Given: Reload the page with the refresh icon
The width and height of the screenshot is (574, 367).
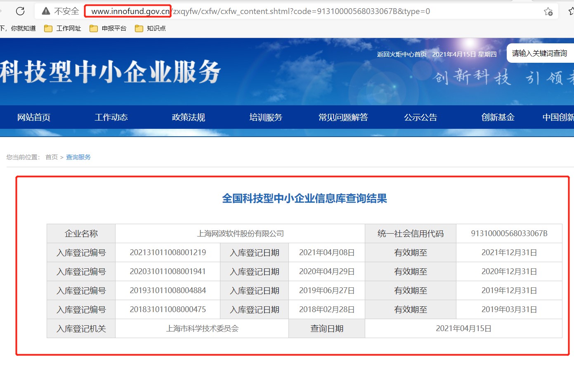Looking at the screenshot, I should (x=20, y=11).
